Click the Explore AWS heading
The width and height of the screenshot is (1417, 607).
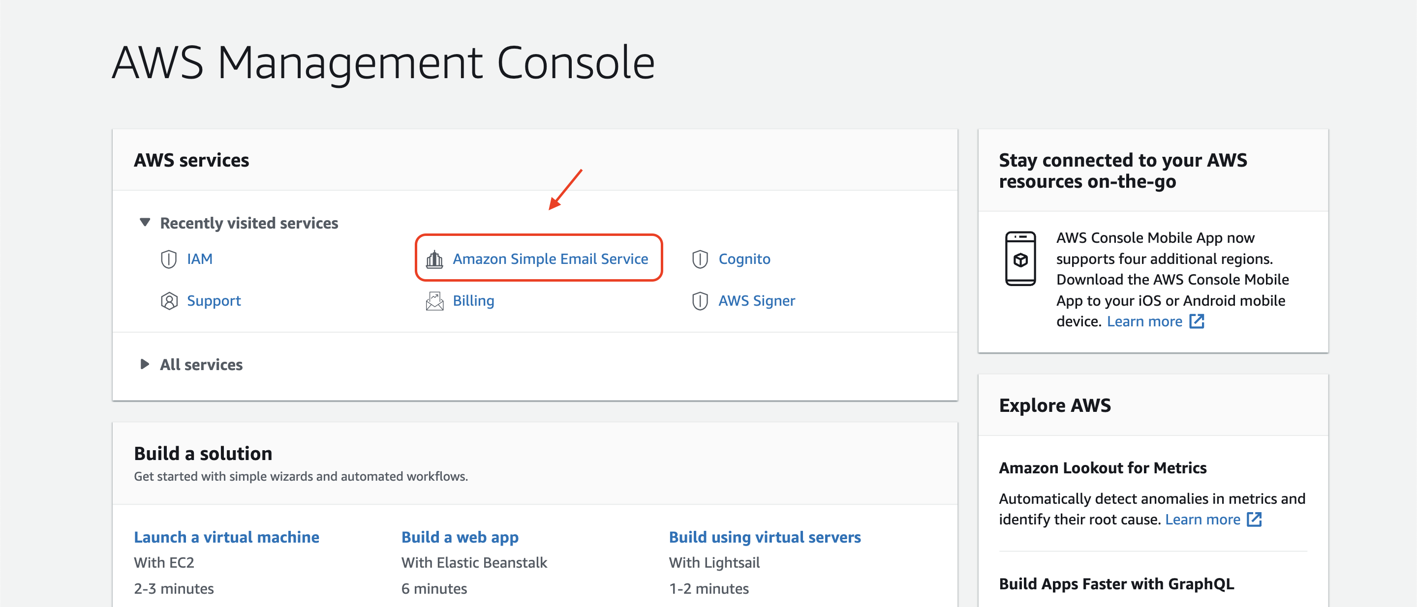point(1054,405)
